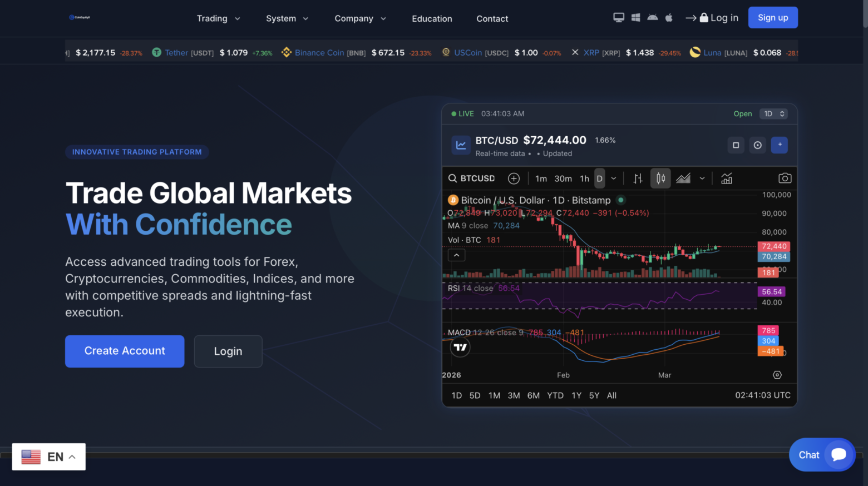Click the TradingView logo on chart

[460, 348]
